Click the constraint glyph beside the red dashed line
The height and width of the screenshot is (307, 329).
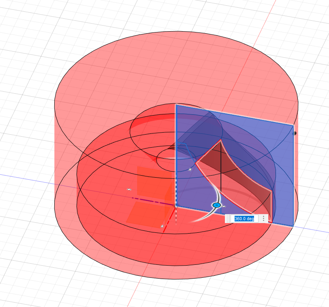pyautogui.click(x=162, y=226)
